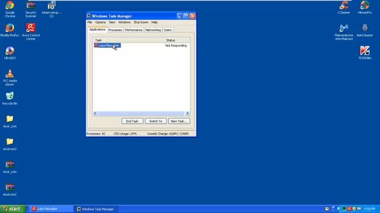
Task: Select the Luke Filewalker task row
Action: (141, 46)
